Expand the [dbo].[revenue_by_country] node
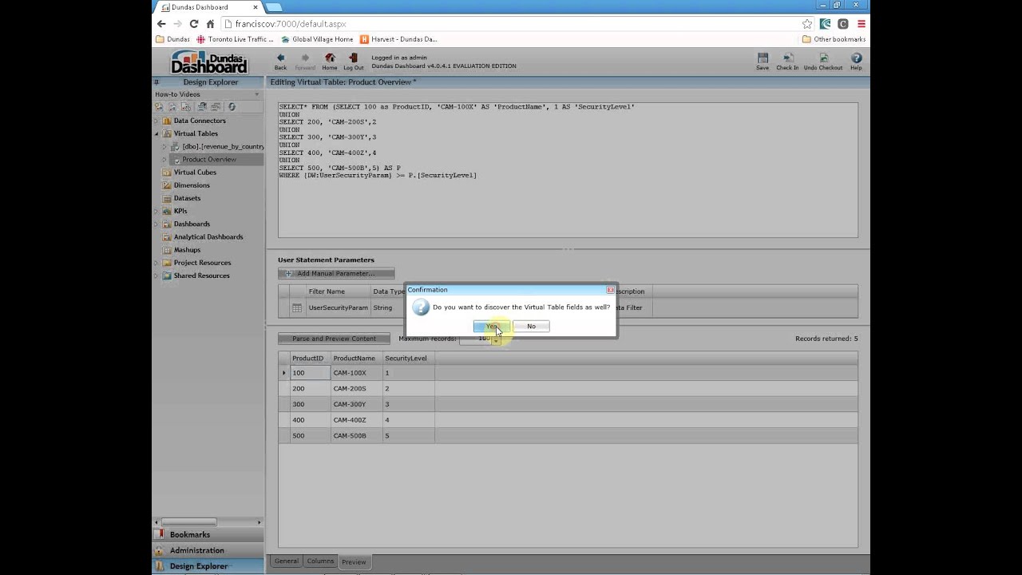This screenshot has width=1022, height=575. point(164,146)
